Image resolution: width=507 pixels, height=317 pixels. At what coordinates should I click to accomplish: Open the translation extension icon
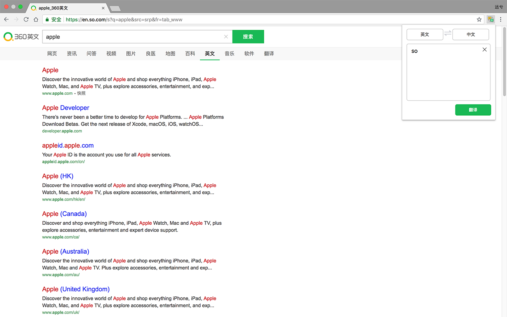491,19
